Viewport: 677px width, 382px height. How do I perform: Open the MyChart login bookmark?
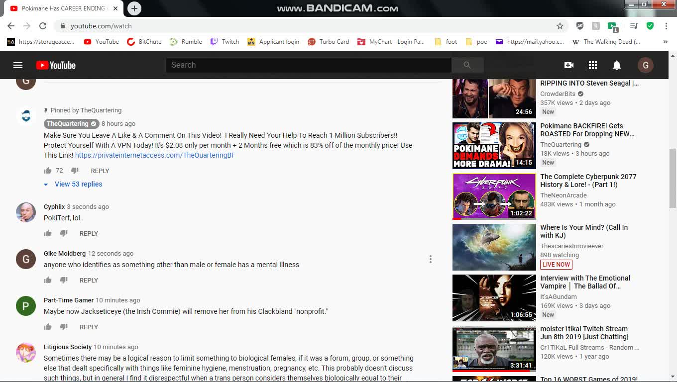tap(391, 42)
